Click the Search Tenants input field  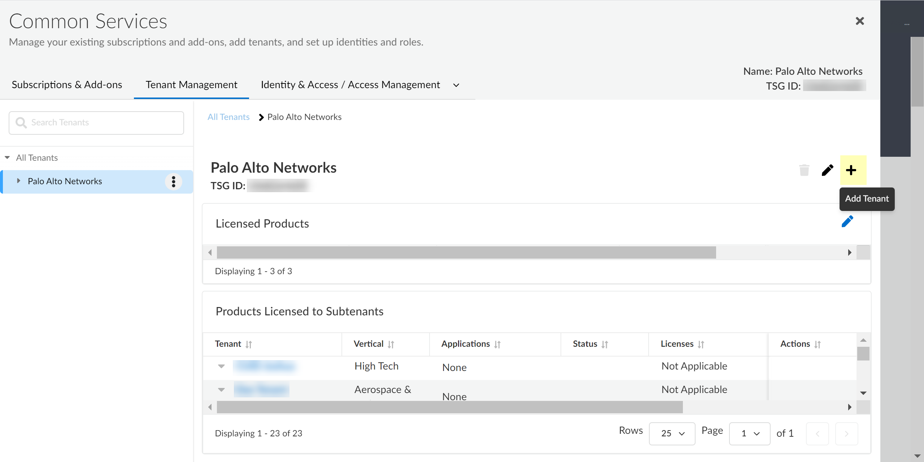96,123
